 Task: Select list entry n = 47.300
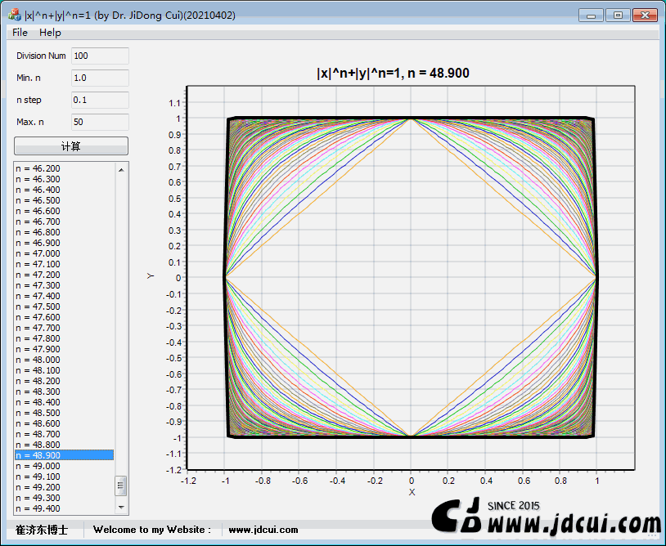point(64,285)
